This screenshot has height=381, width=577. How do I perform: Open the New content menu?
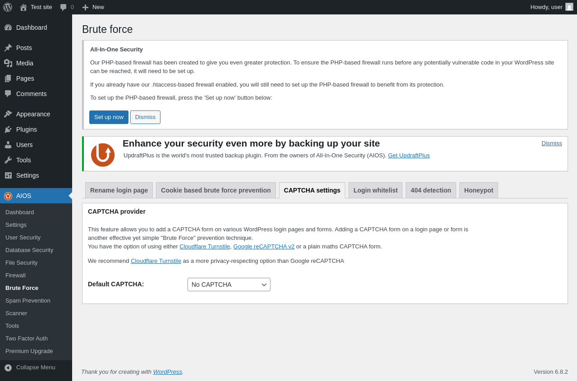coord(93,7)
